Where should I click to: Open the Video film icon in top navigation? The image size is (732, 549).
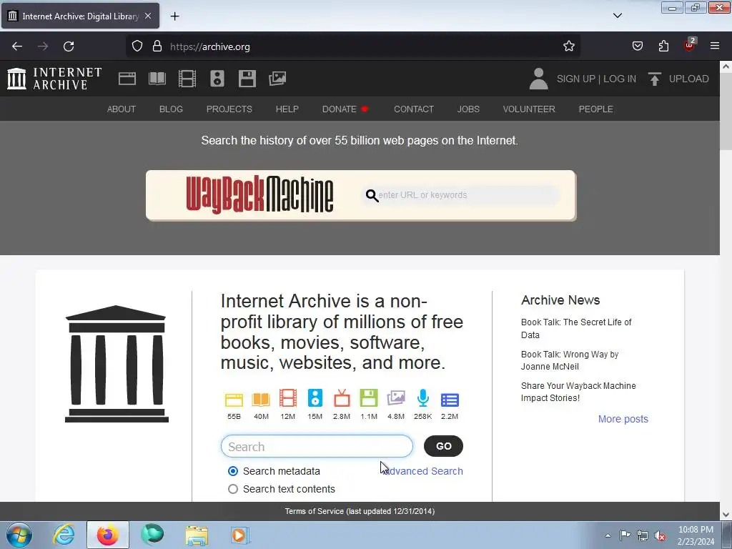tap(187, 79)
